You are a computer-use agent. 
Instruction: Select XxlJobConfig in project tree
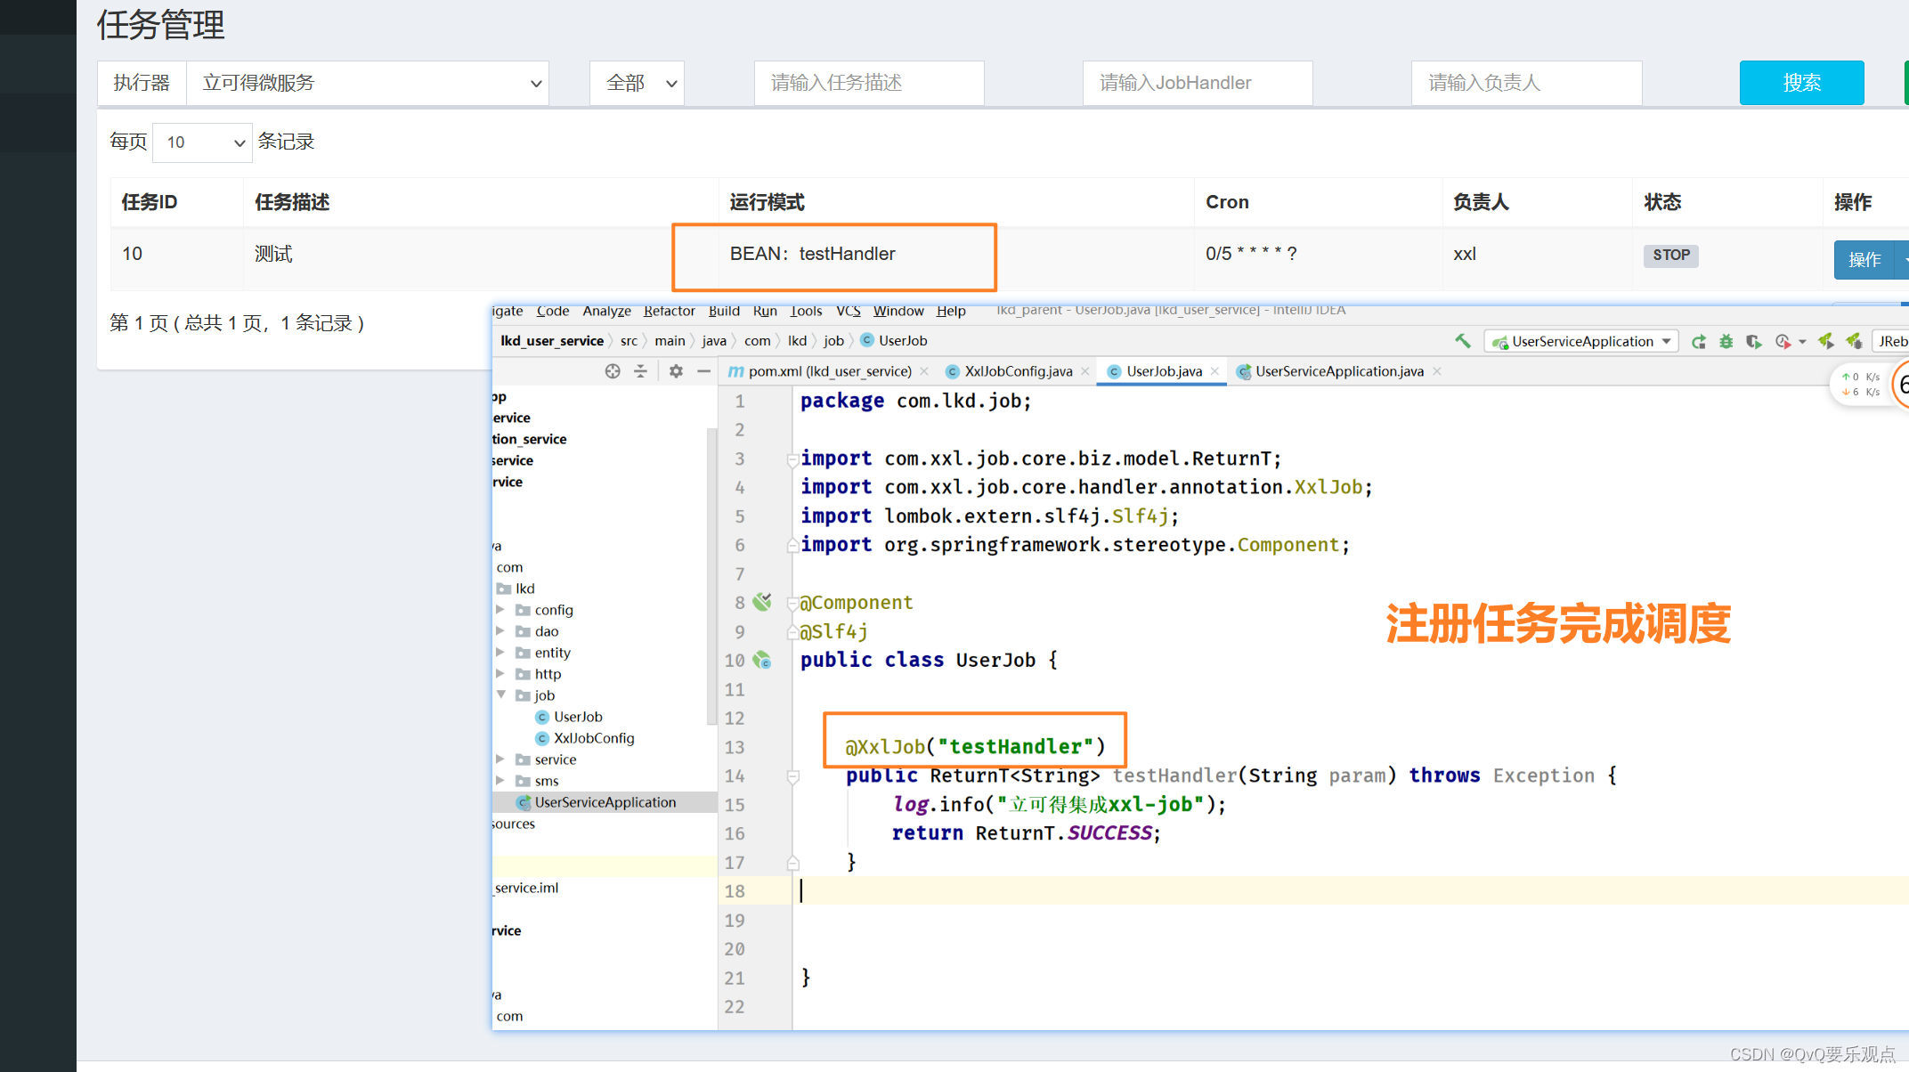(594, 738)
